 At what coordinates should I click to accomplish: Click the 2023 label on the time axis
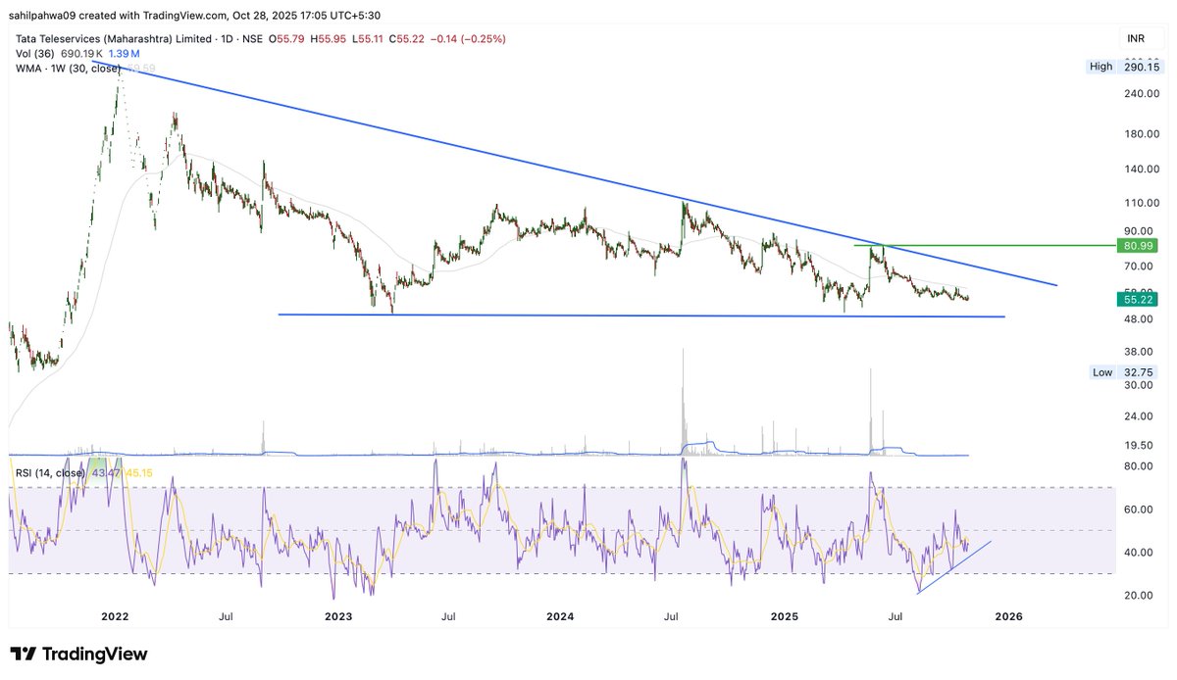click(x=338, y=616)
